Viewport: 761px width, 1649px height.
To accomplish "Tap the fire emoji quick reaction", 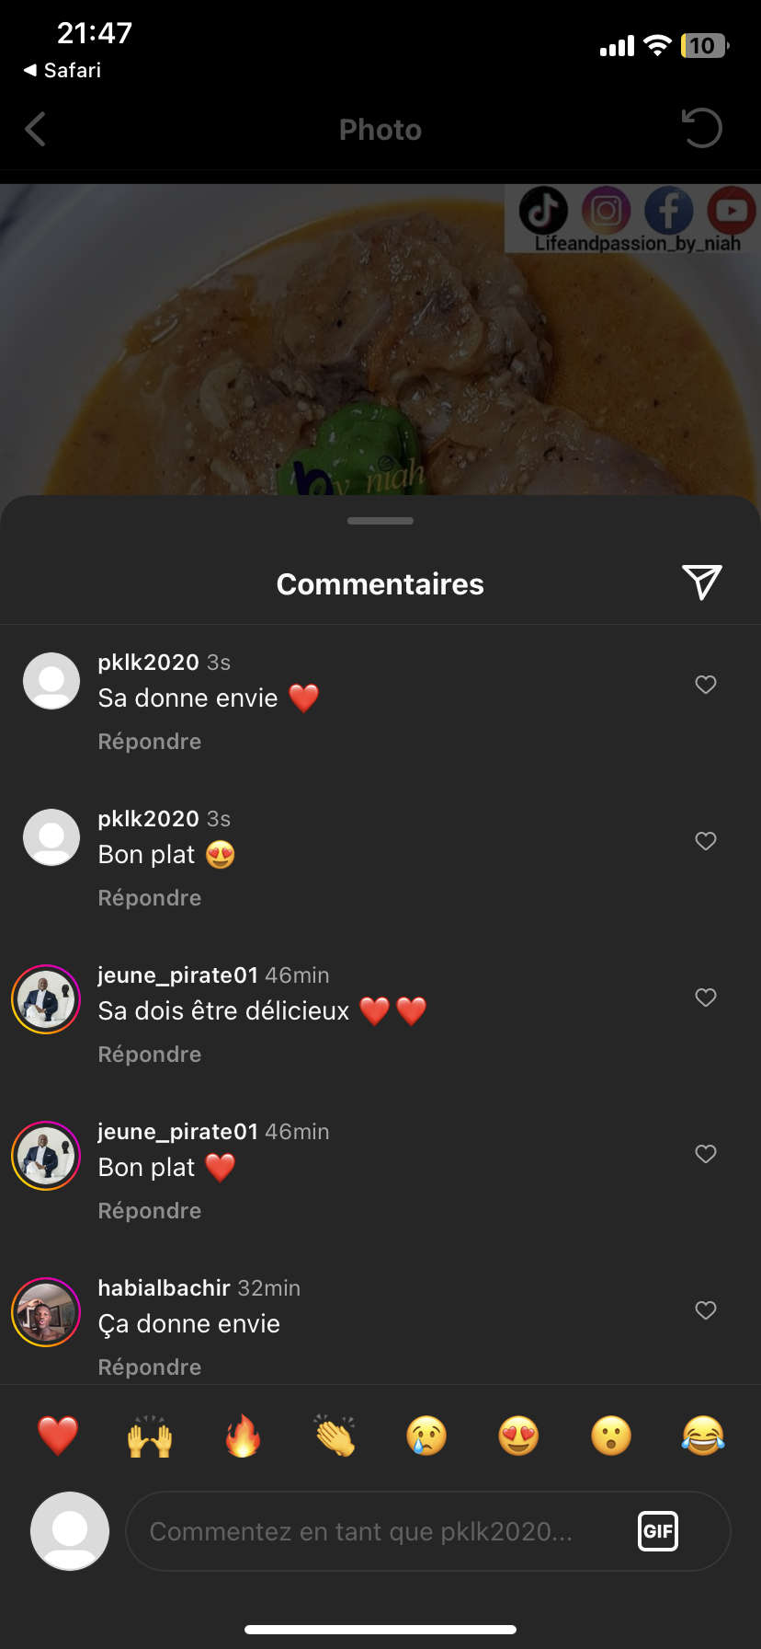I will (x=243, y=1436).
